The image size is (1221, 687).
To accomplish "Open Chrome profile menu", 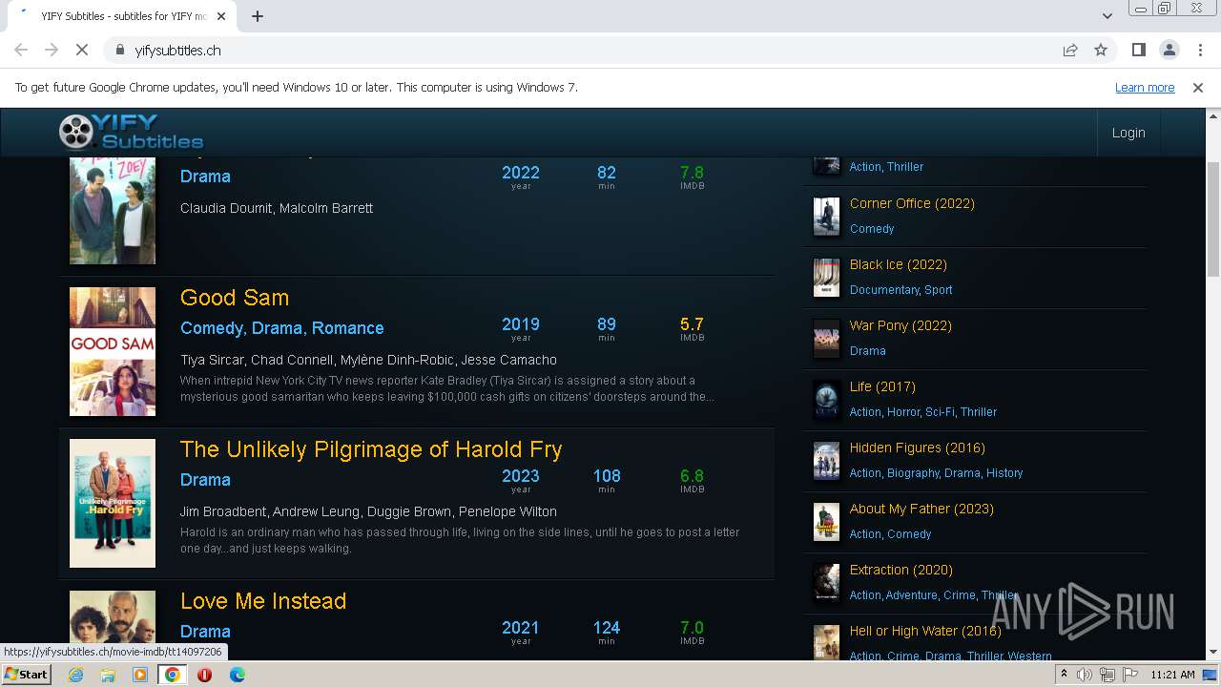I will 1169,50.
